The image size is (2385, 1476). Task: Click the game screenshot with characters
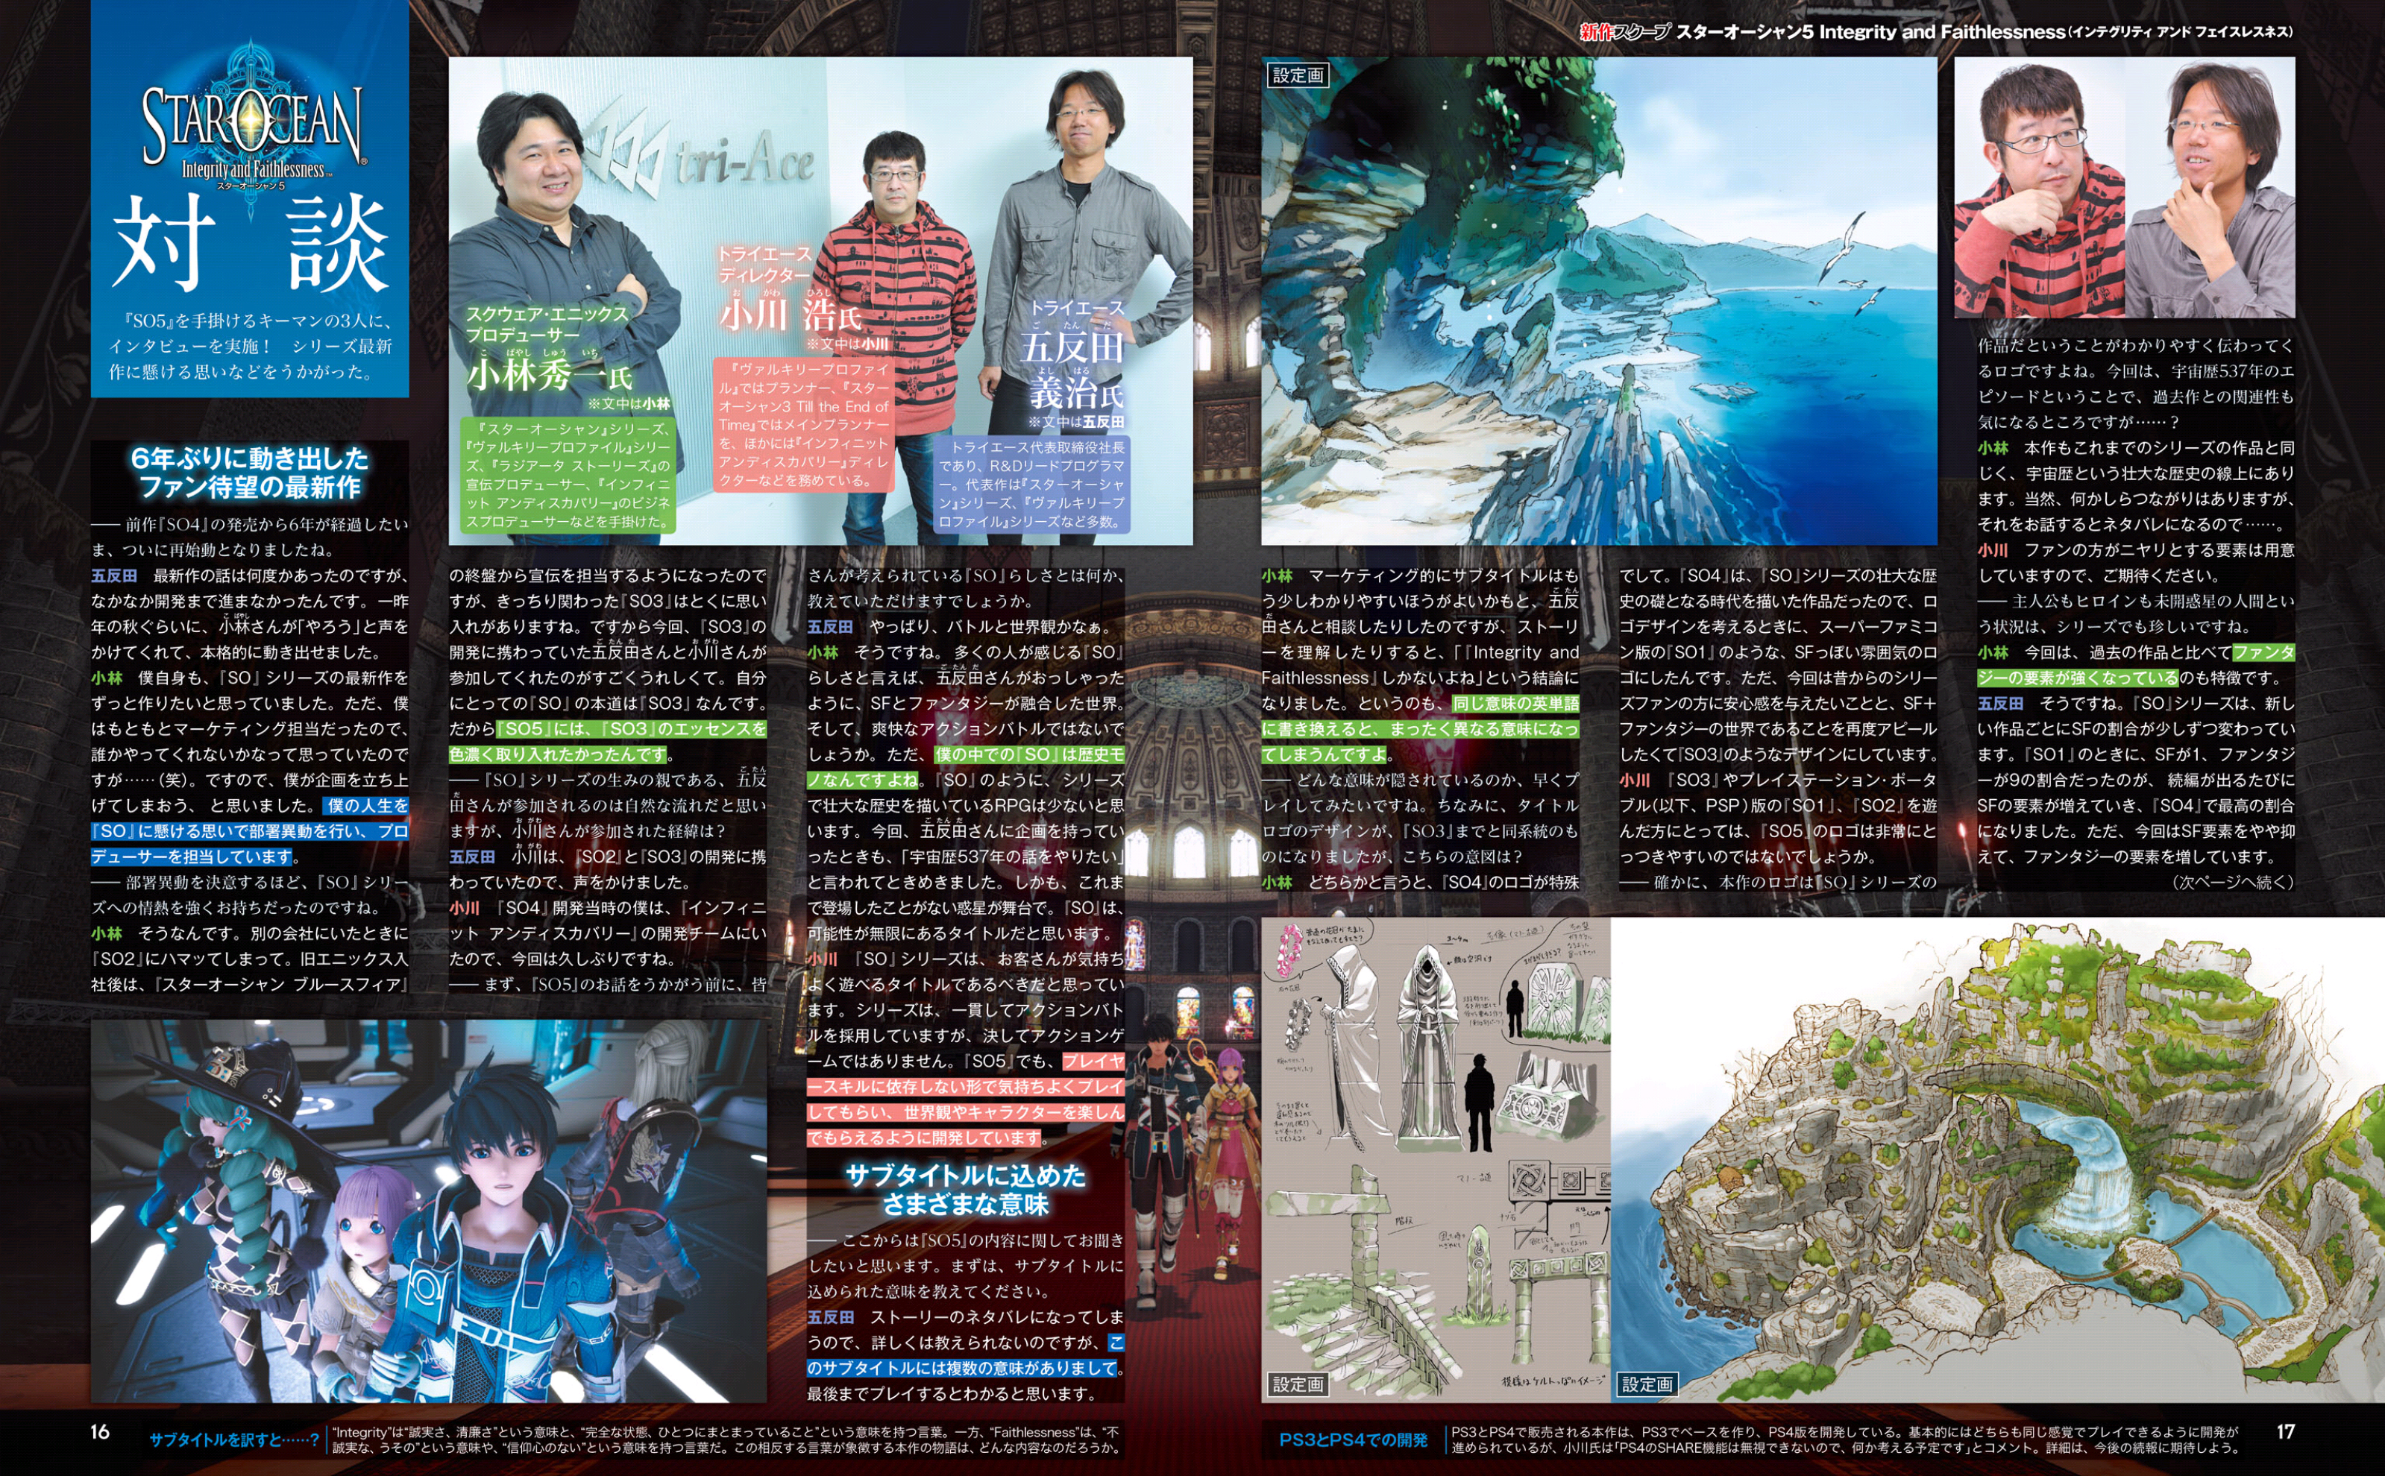click(x=428, y=1211)
